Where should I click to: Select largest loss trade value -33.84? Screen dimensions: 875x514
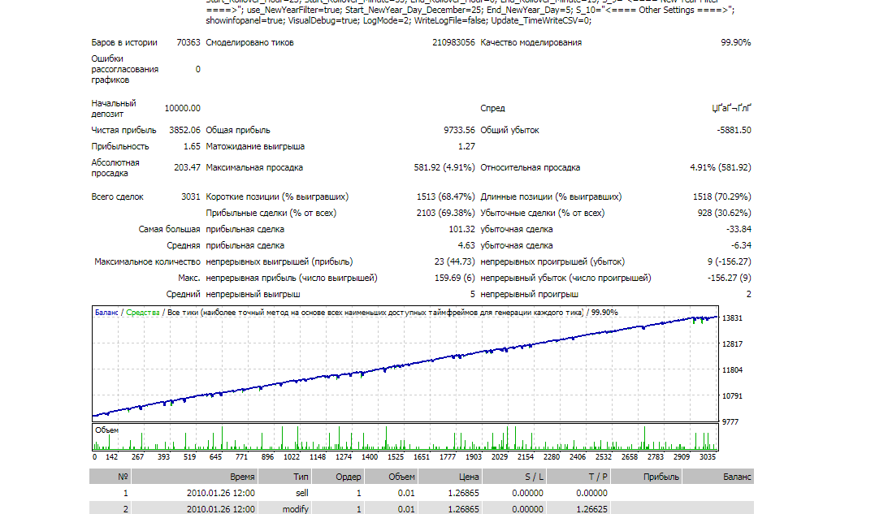[739, 229]
